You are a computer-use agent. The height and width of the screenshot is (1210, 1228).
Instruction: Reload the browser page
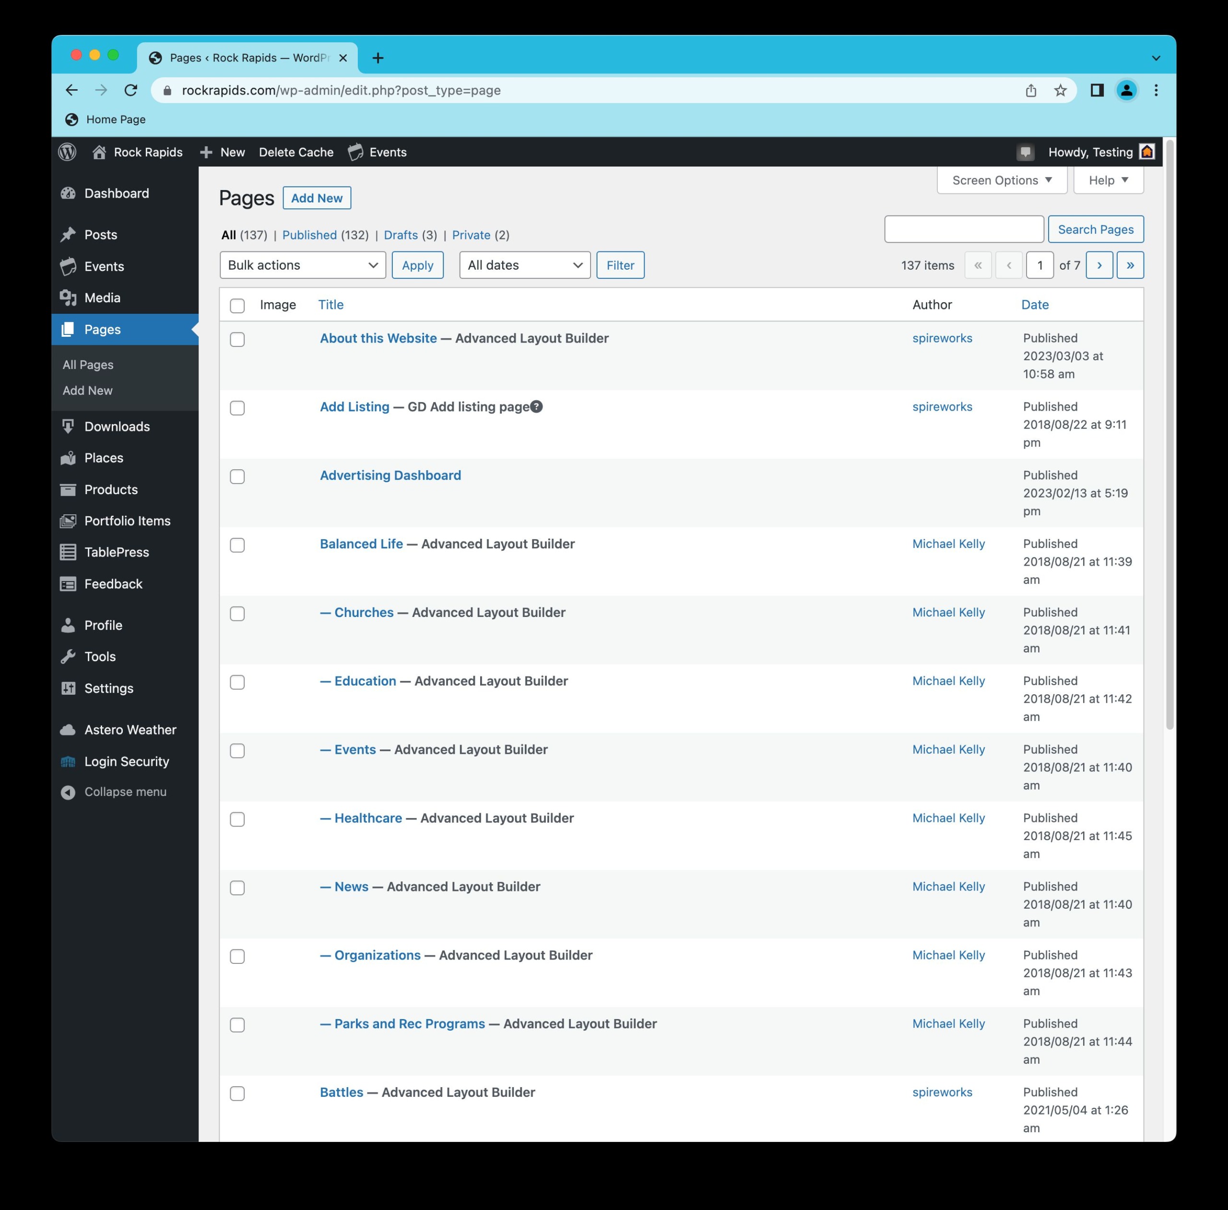pyautogui.click(x=131, y=90)
